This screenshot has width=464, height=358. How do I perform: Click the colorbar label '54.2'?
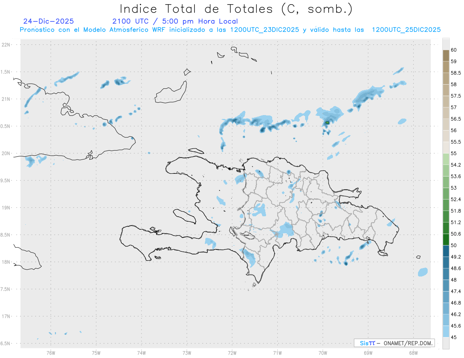[x=455, y=165]
